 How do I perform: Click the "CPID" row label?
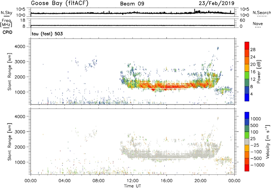[7, 32]
